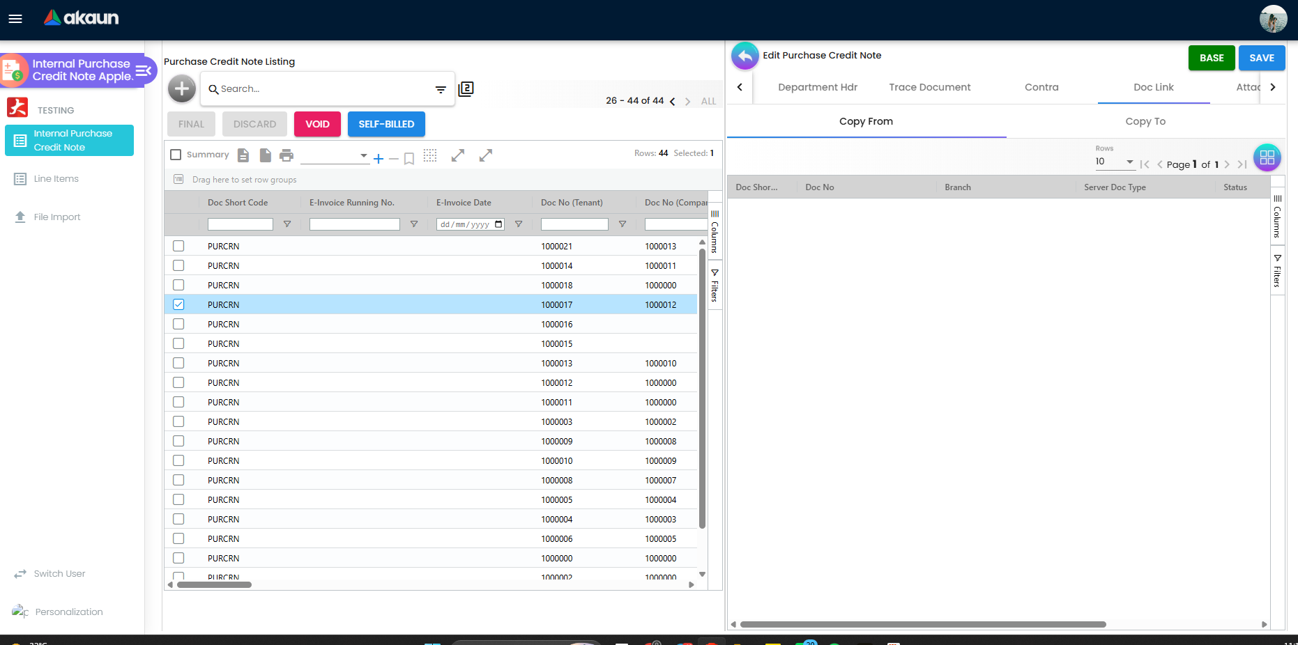
Task: Open the Columns side panel in listing
Action: click(x=715, y=232)
